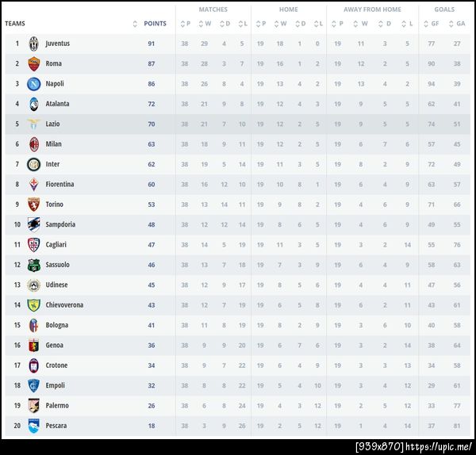
Task: Click the Atalanta club crest
Action: tap(33, 104)
